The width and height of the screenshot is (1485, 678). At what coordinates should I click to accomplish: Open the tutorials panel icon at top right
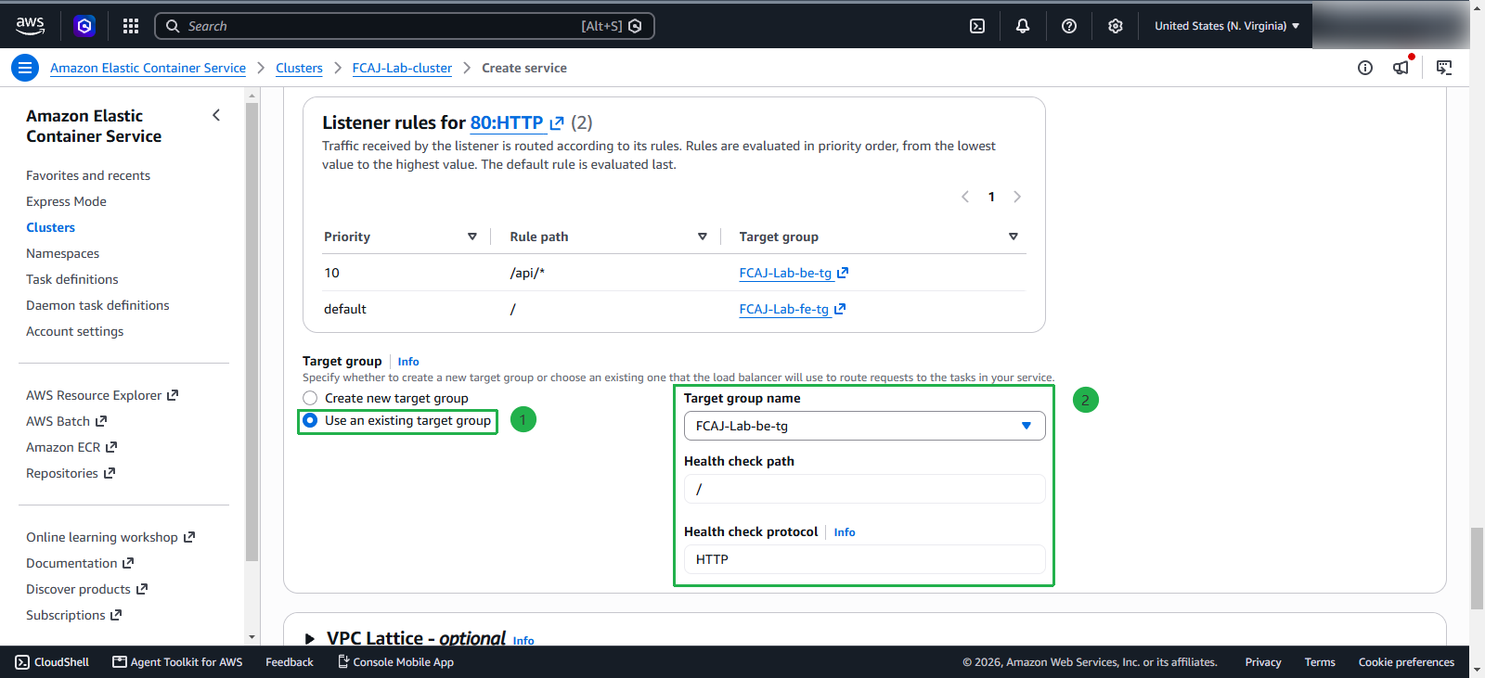[1444, 68]
